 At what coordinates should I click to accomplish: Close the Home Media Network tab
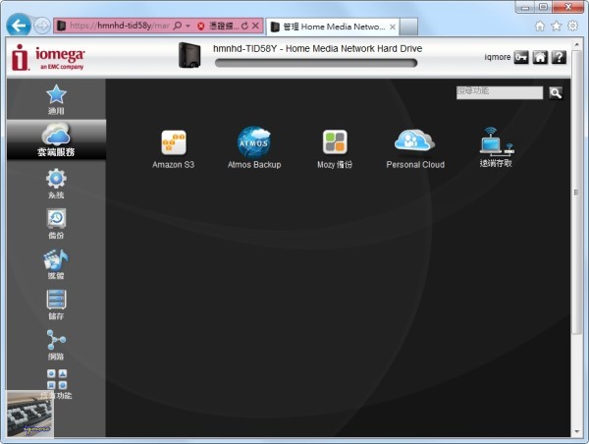393,27
